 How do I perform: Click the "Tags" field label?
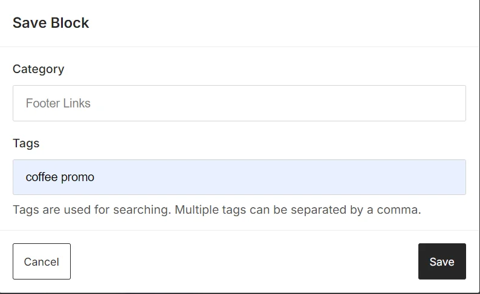(x=26, y=143)
